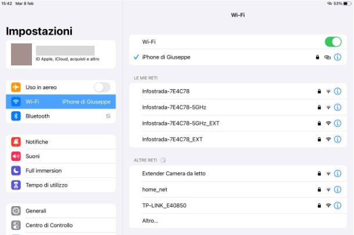Open Tempo di utilizzo settings
The width and height of the screenshot is (354, 235).
point(61,185)
